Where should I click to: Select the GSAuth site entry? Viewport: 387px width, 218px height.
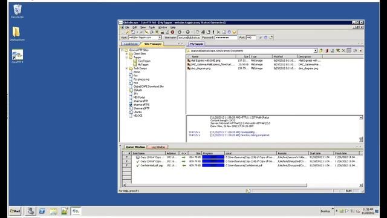[138, 90]
